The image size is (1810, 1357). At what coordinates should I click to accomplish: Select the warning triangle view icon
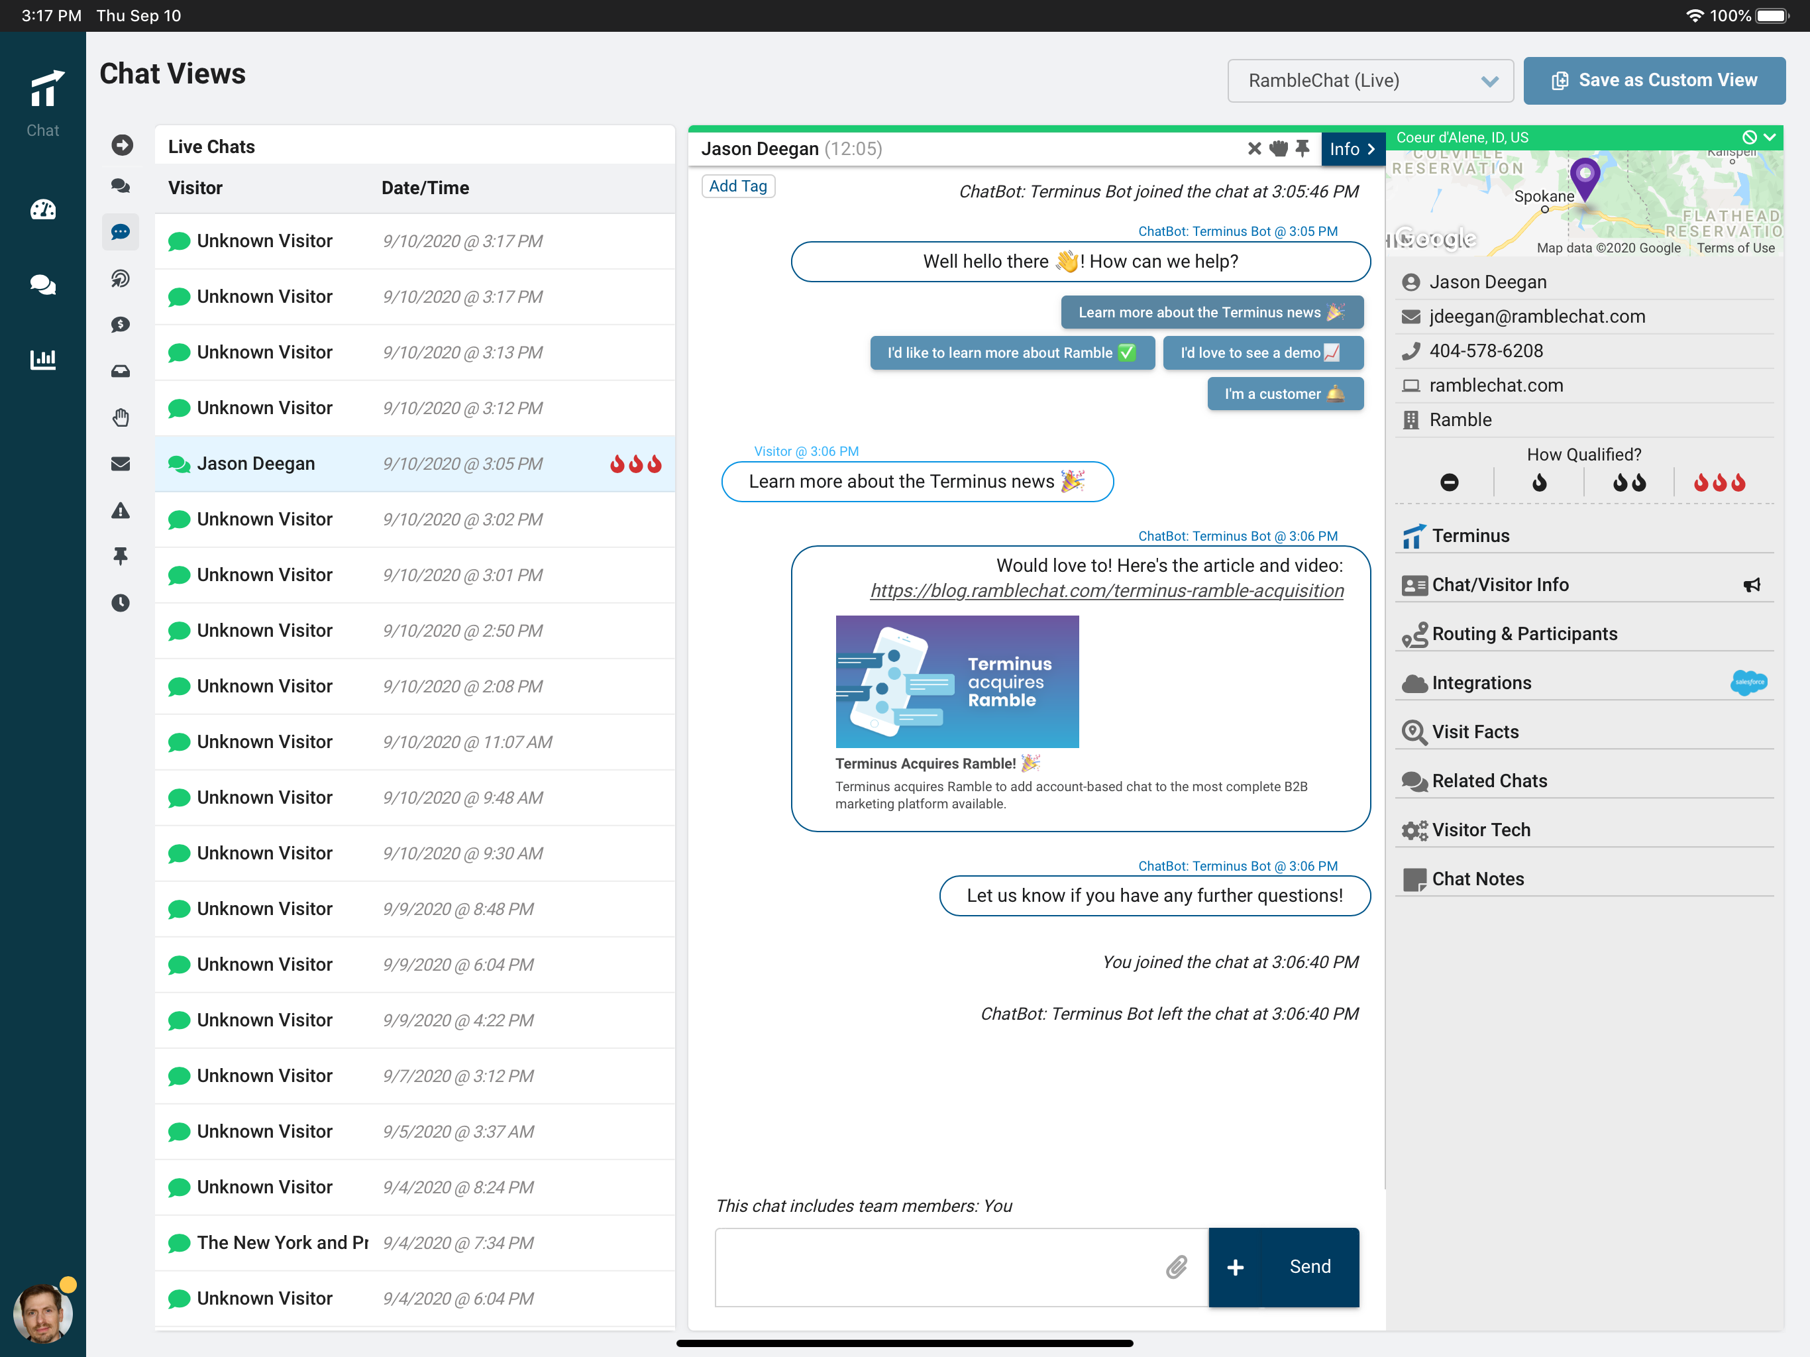tap(121, 511)
